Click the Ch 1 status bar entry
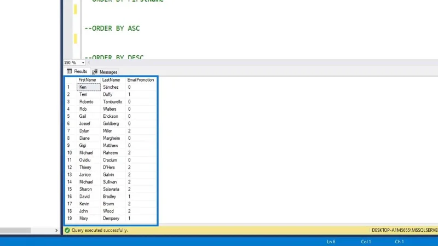The image size is (438, 246). [399, 242]
